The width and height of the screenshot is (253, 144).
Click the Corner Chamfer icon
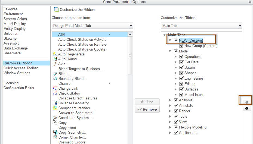(x=55, y=137)
